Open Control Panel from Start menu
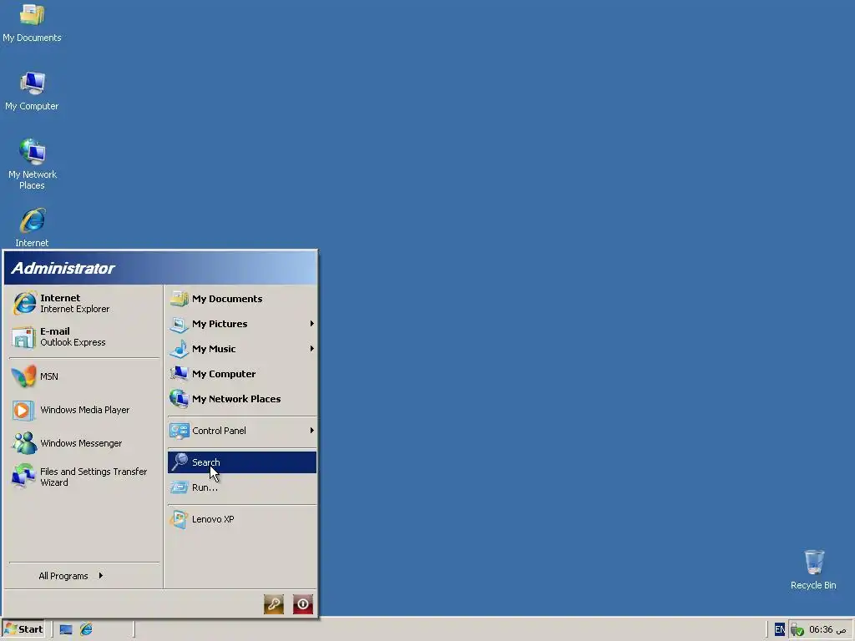Screen dimensions: 855x641 pos(241,431)
